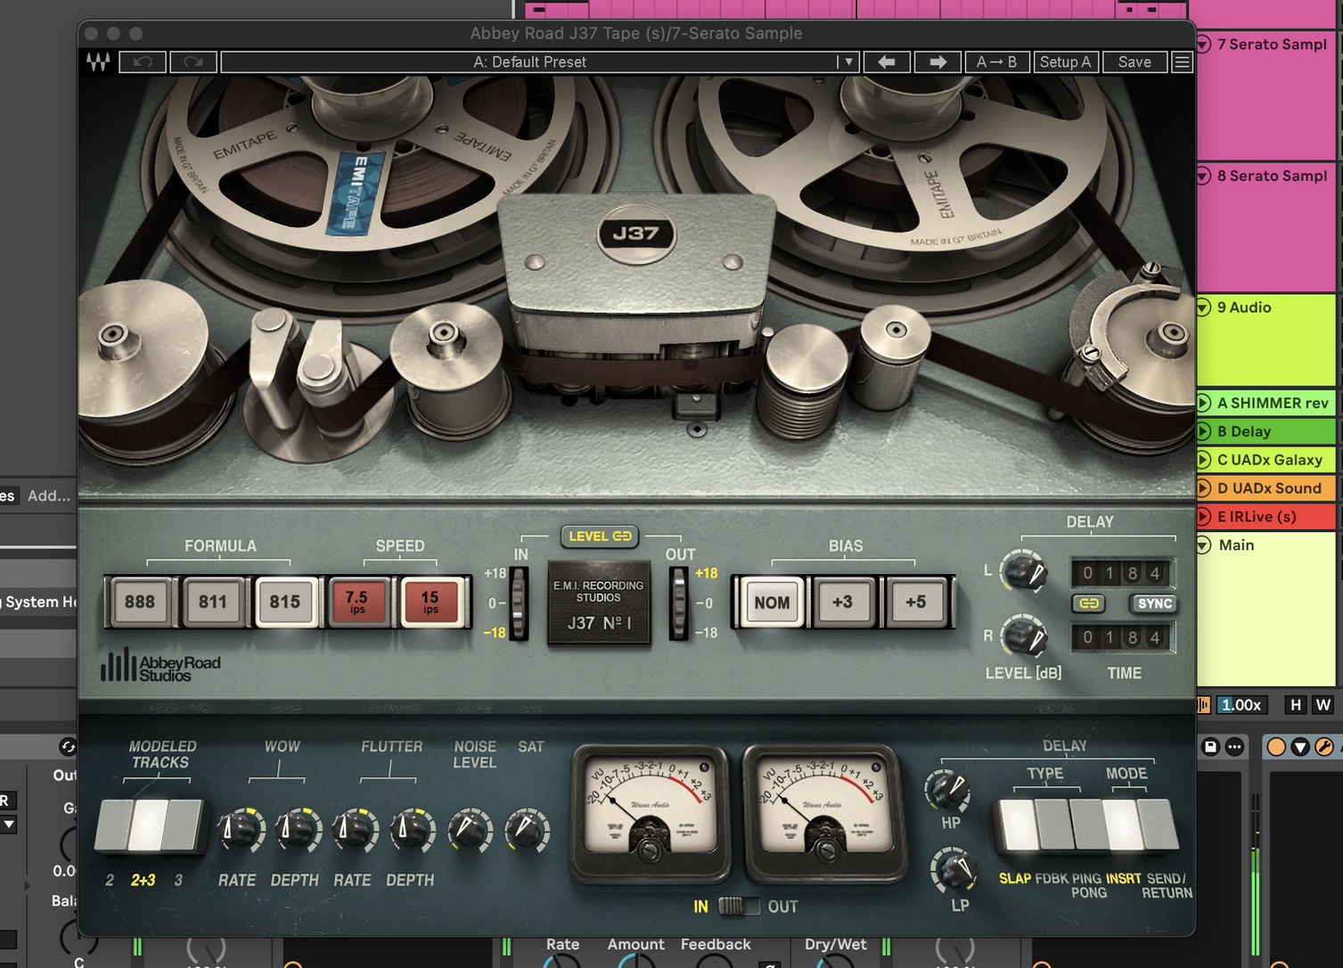Open the Default Preset dropdown menu
The width and height of the screenshot is (1343, 968).
848,62
